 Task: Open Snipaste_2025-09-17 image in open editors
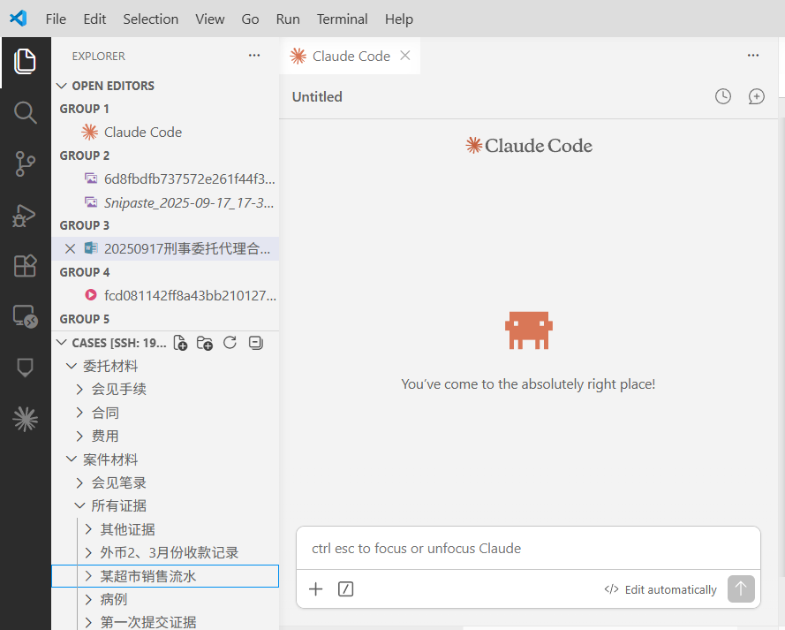[x=165, y=202]
